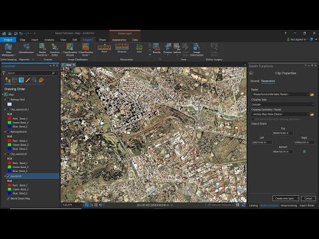Toggle Clip_nairobi.tif_1 layer visibility
Viewport: 319px width, 239px height.
coord(9,110)
